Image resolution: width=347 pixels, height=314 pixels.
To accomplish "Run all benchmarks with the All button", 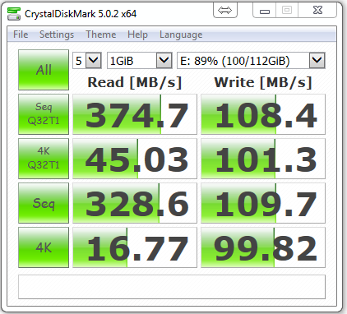I will click(x=44, y=70).
